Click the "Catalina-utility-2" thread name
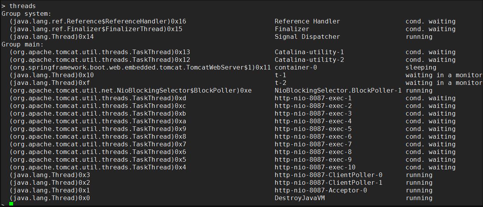 pyautogui.click(x=309, y=60)
